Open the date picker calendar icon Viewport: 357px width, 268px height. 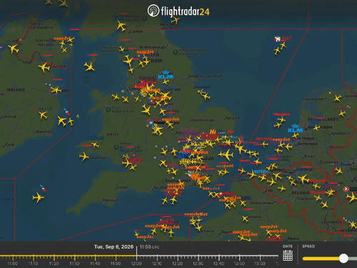coord(288,256)
